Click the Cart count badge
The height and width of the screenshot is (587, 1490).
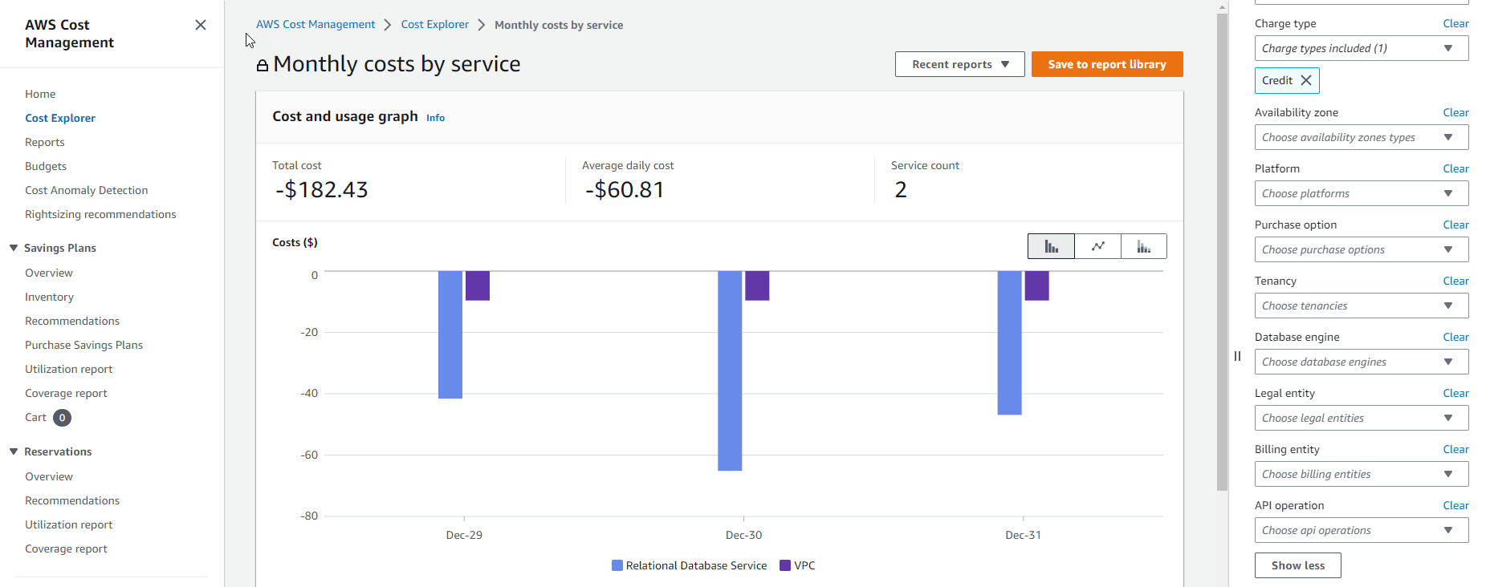[x=62, y=417]
